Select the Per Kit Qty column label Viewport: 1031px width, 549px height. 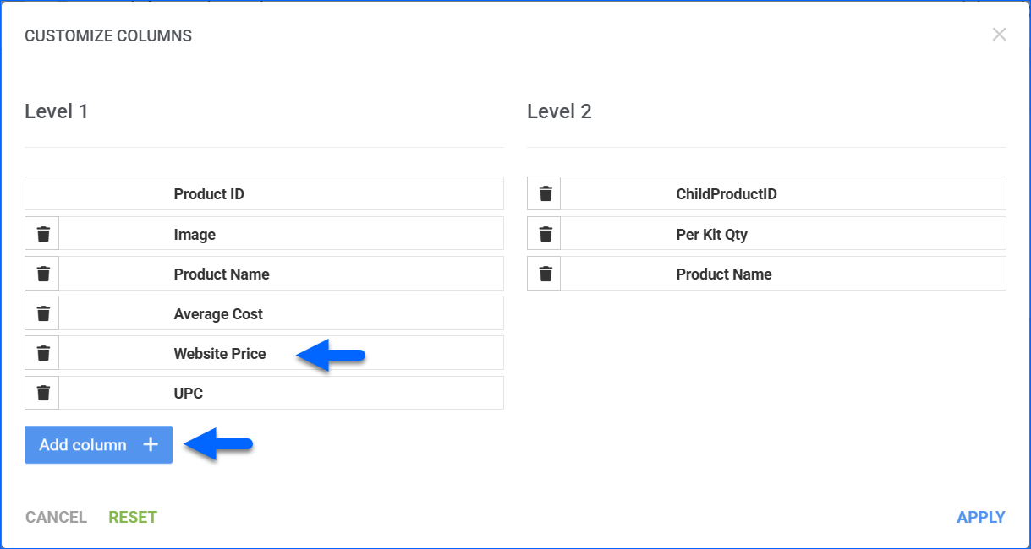point(711,234)
